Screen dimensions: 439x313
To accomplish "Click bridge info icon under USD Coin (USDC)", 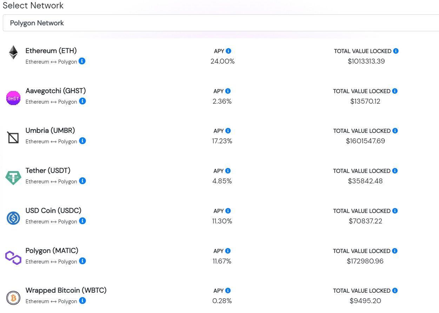I will (82, 221).
